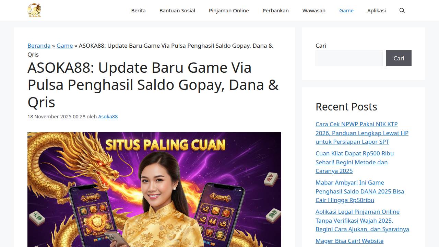Viewport: 439px width, 247px height.
Task: Open the search magnifier icon
Action: [402, 10]
